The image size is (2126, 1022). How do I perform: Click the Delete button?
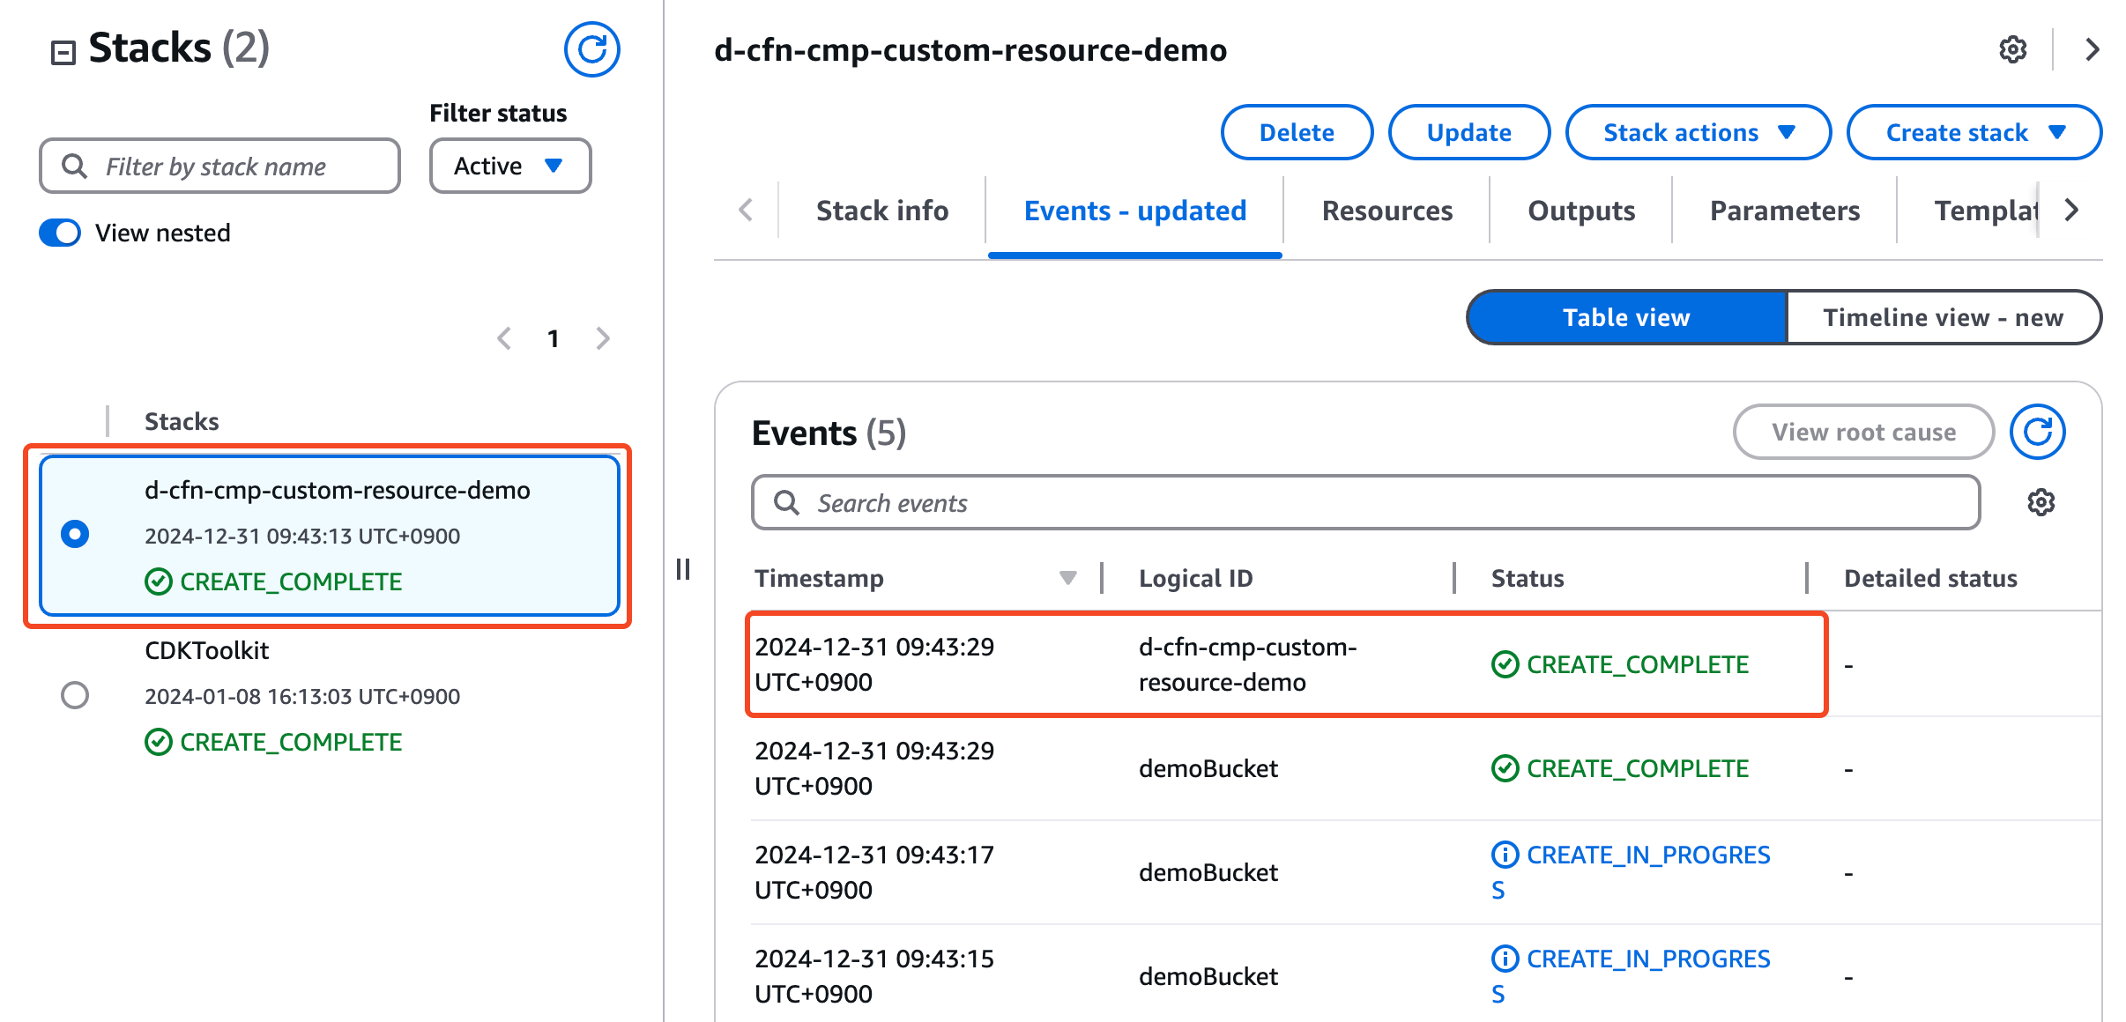point(1296,132)
